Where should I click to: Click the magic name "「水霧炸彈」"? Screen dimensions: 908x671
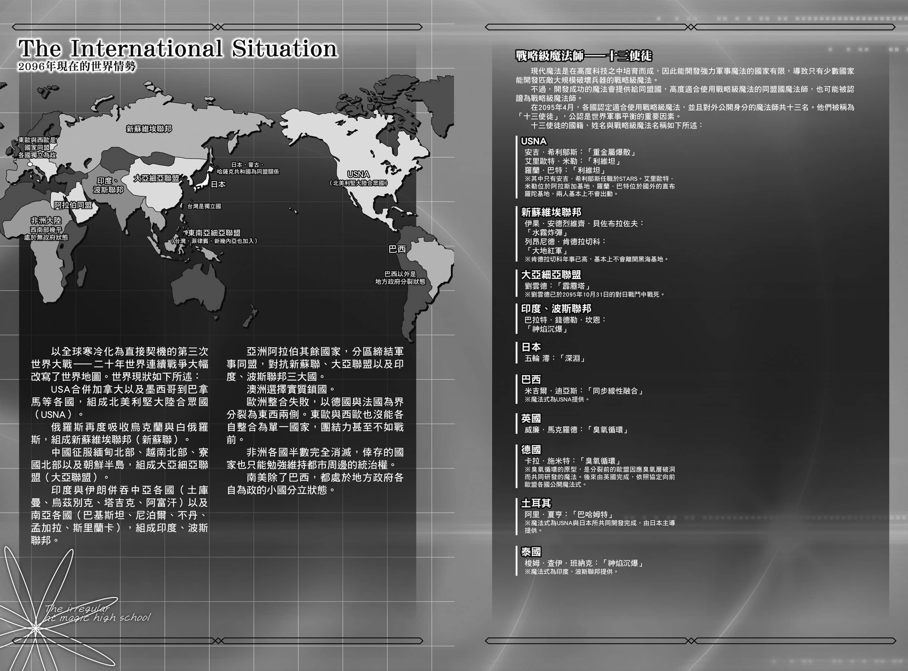(x=546, y=232)
